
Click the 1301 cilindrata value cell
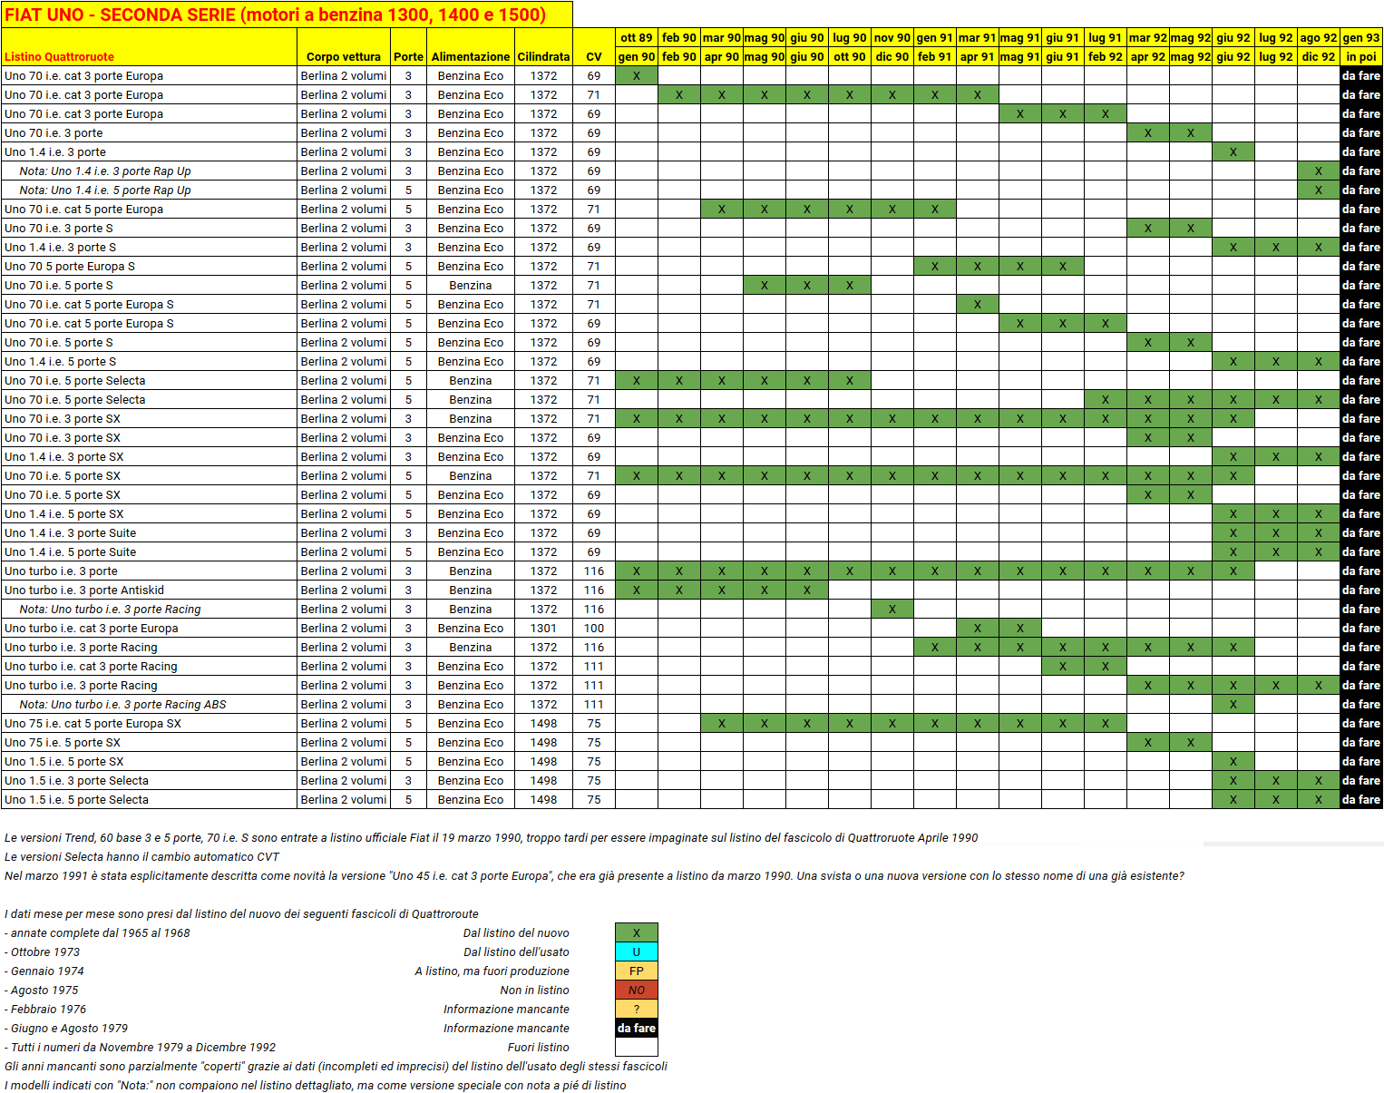(x=544, y=628)
